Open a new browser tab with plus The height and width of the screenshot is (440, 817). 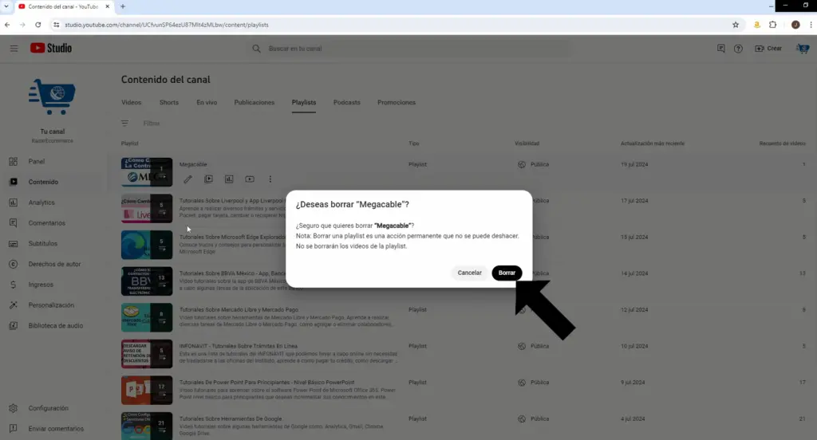point(123,6)
